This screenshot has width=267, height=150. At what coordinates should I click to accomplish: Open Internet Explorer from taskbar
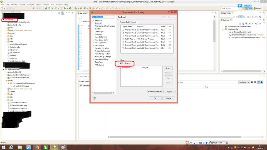coord(11,147)
